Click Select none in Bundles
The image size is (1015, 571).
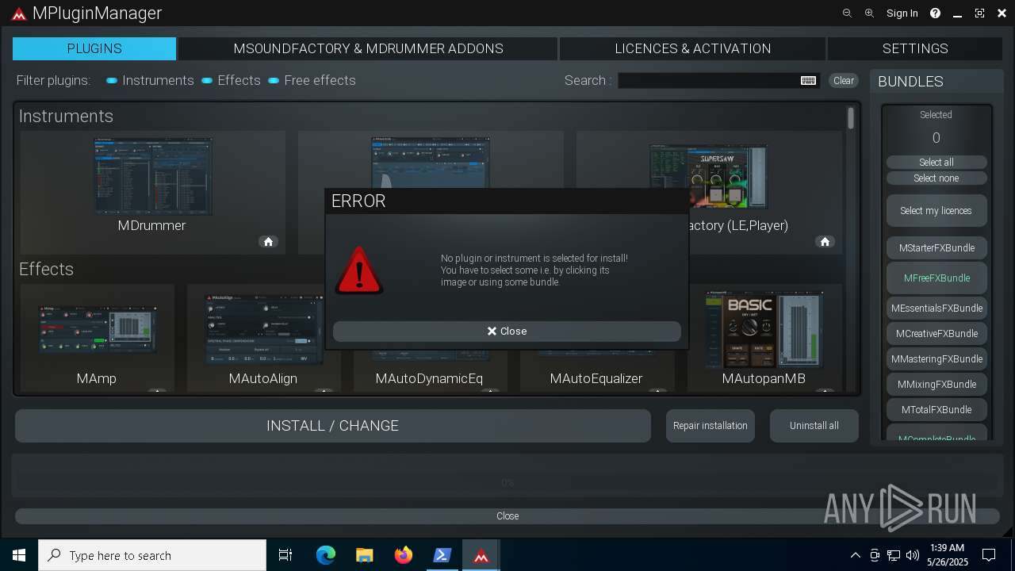pos(936,178)
